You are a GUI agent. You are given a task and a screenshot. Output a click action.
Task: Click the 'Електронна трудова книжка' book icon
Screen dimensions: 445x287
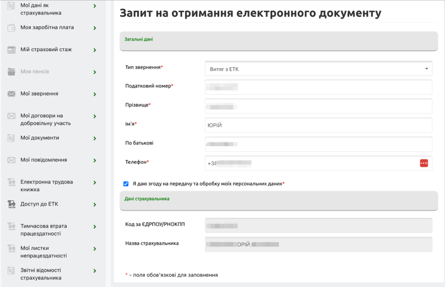click(10, 182)
